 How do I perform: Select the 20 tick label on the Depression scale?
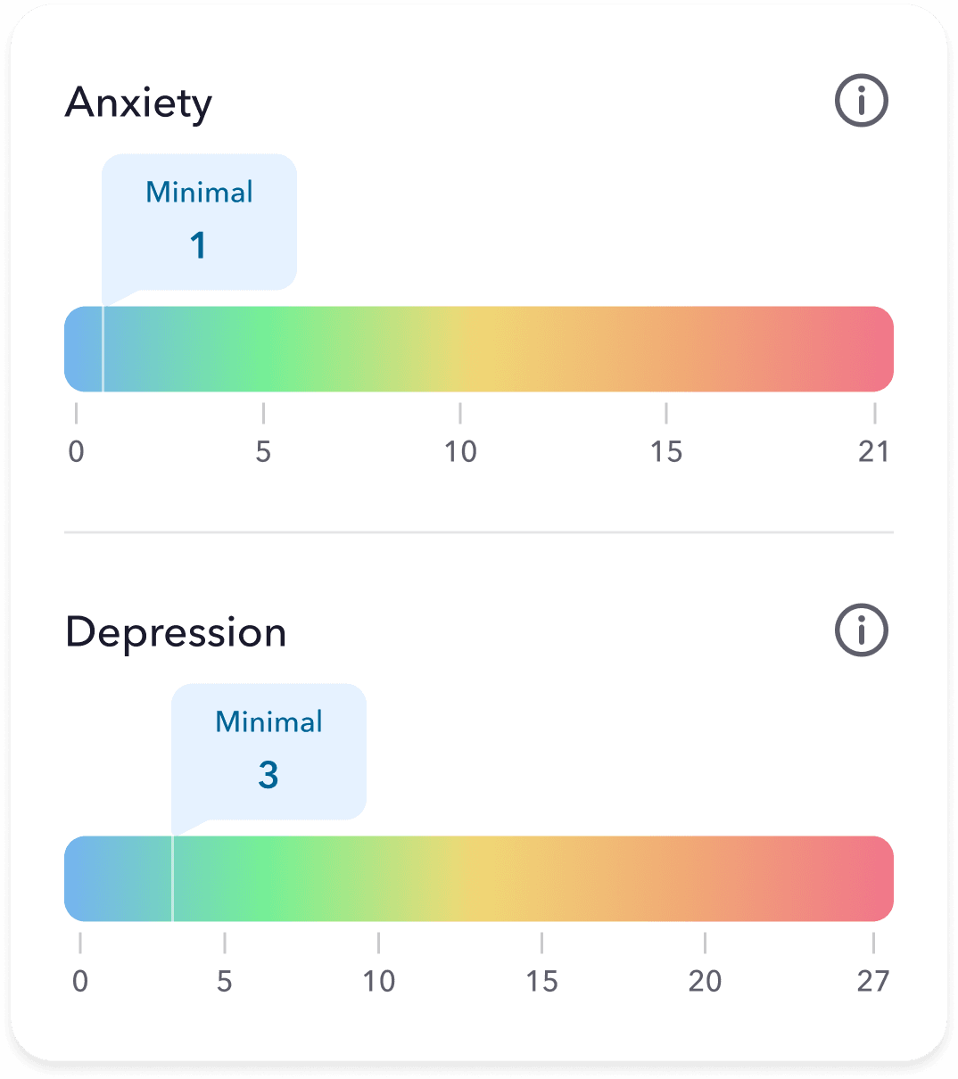705,981
